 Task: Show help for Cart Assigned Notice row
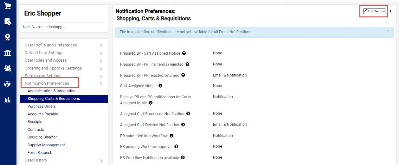click(x=160, y=86)
